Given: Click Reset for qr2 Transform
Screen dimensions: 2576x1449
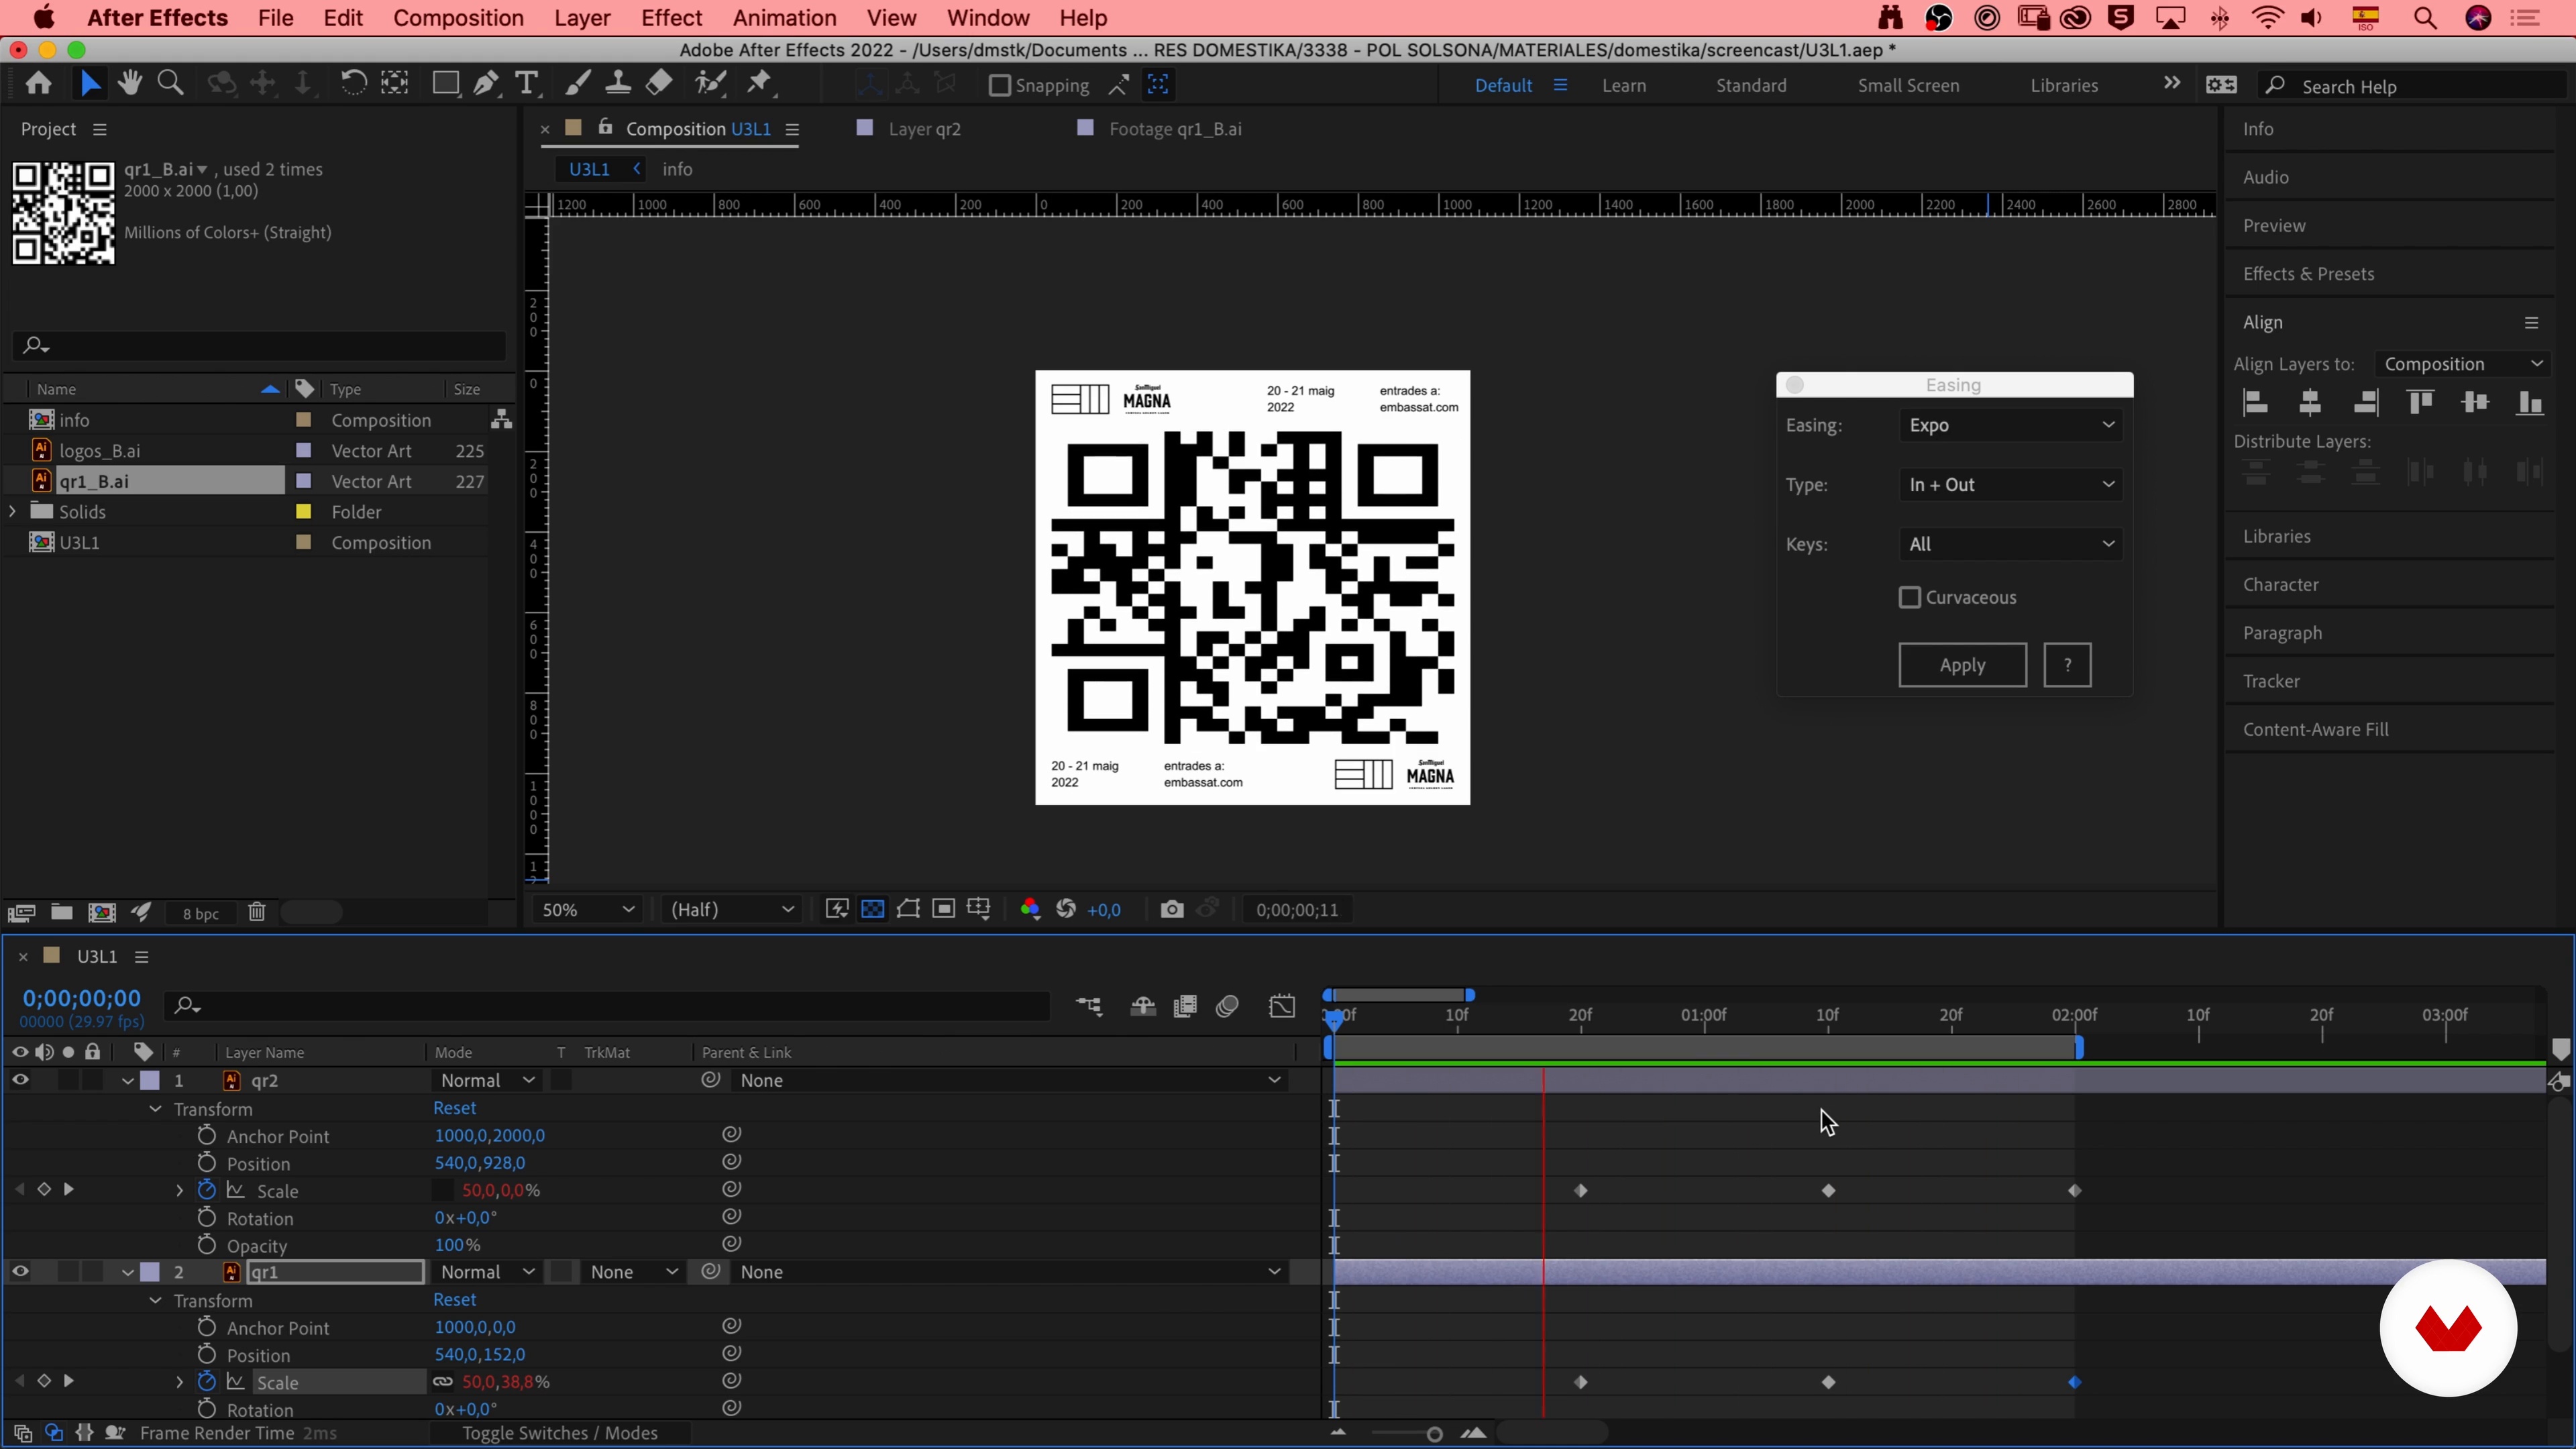Looking at the screenshot, I should (x=454, y=1108).
